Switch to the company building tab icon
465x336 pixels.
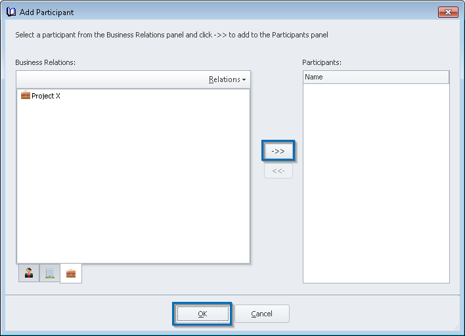49,273
